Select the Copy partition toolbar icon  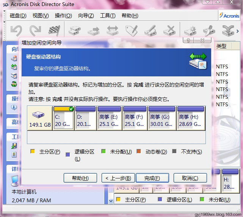(75, 31)
